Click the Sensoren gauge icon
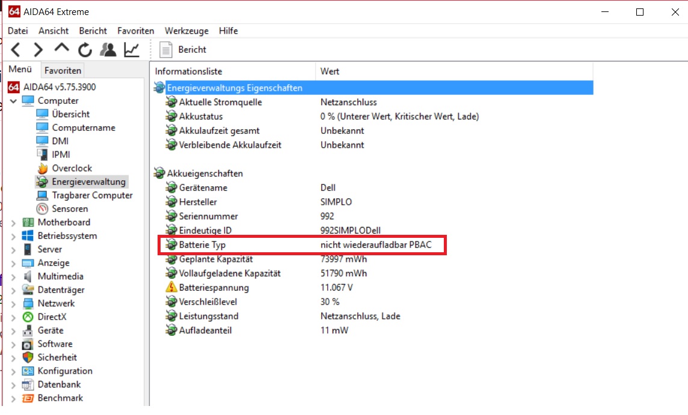 (42, 208)
